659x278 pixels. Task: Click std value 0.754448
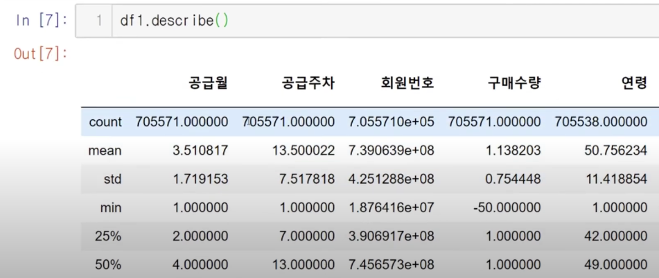tap(514, 180)
